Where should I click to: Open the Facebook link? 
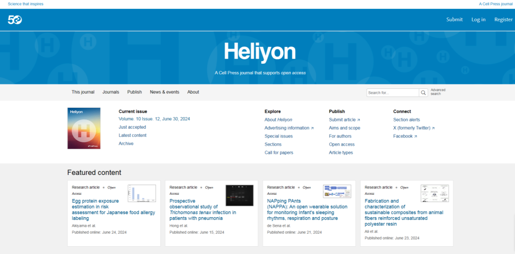(405, 136)
